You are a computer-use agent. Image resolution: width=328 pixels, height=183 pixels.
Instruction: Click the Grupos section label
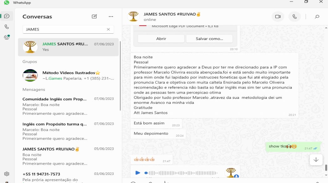(30, 61)
